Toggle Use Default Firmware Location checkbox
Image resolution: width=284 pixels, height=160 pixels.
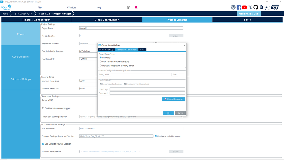pos(43,144)
